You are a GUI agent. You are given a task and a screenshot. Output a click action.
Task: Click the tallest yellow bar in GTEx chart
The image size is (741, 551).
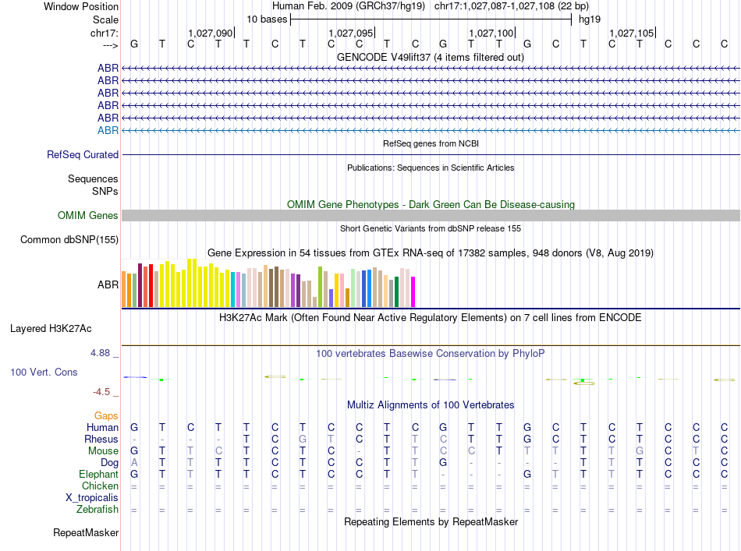[x=191, y=282]
